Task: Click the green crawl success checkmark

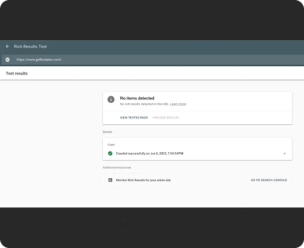Action: 110,153
